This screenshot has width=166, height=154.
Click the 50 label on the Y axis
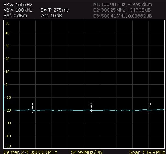[x=7, y=23]
